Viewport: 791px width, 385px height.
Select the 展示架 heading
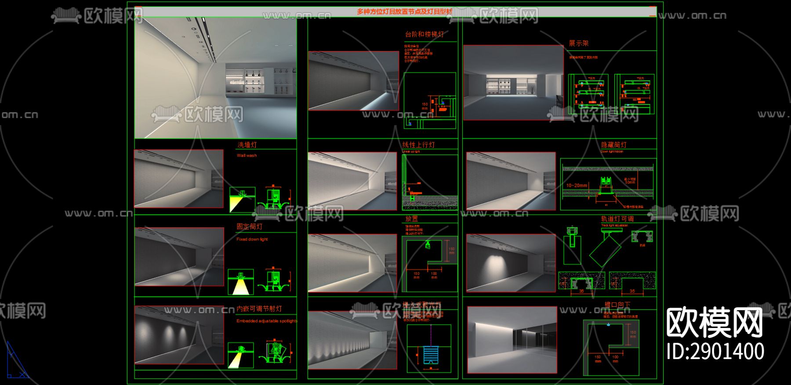click(x=579, y=43)
